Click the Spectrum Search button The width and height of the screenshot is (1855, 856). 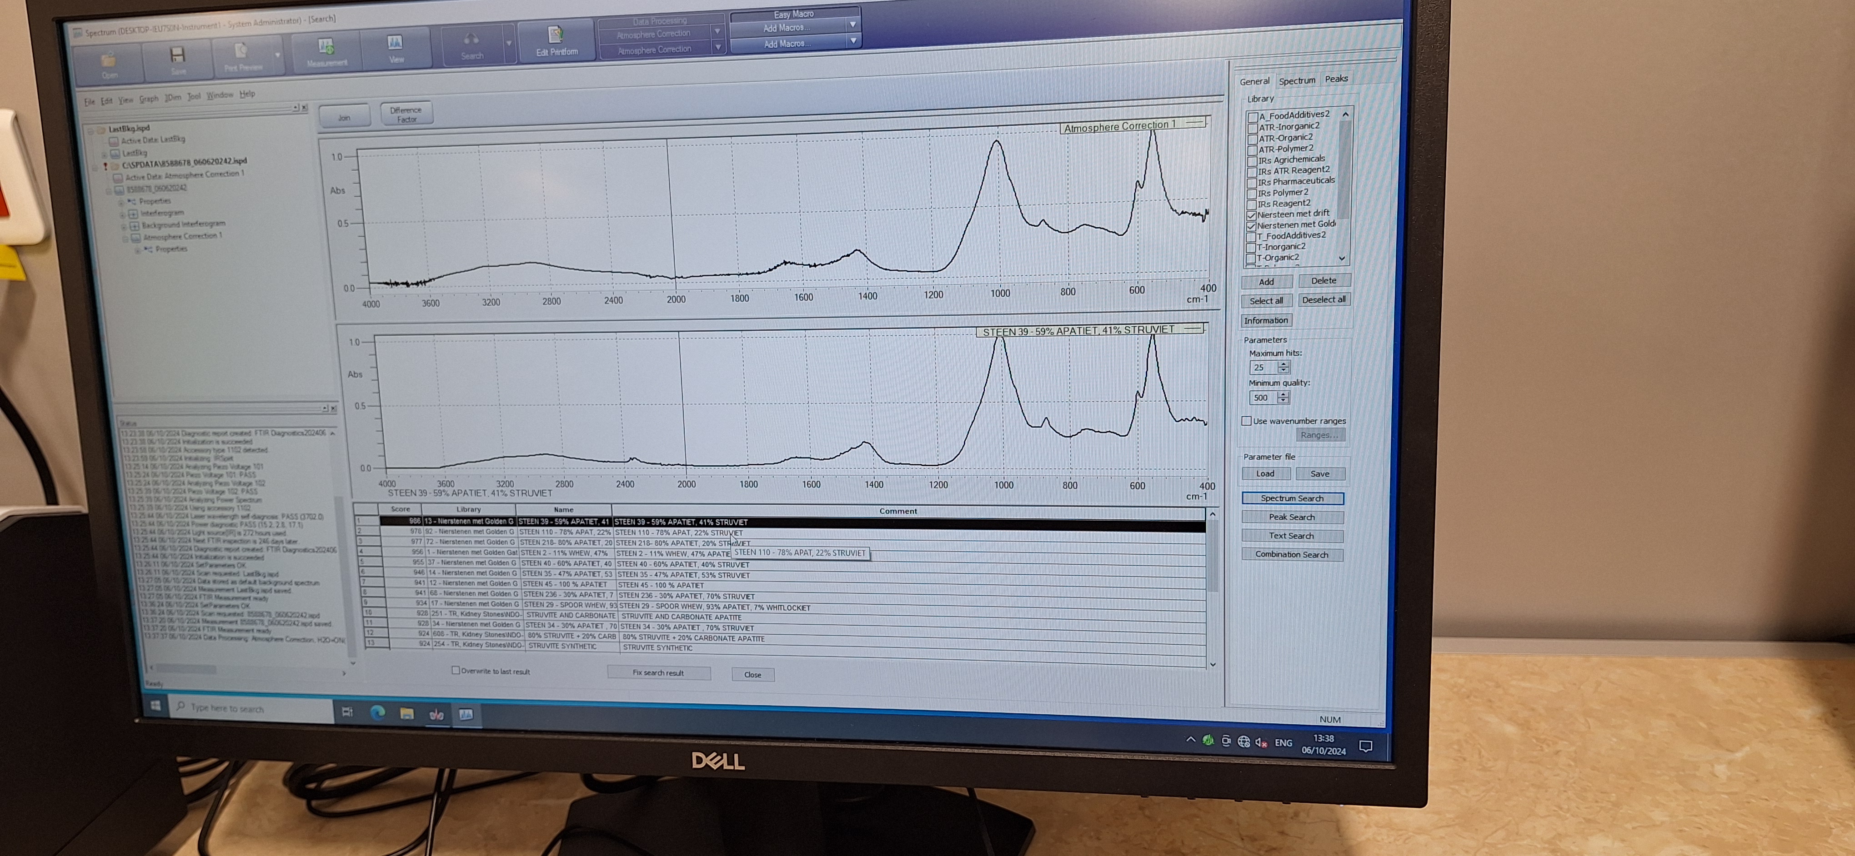[x=1292, y=498]
